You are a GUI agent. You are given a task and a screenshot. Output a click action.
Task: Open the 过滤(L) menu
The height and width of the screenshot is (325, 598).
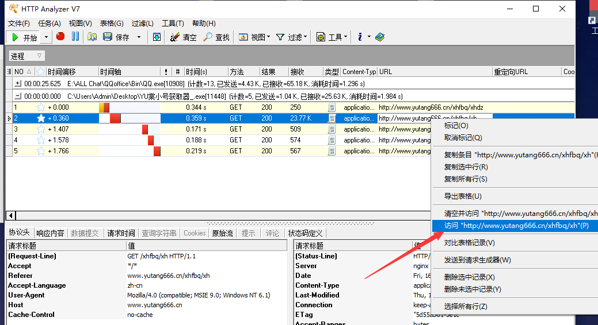142,23
